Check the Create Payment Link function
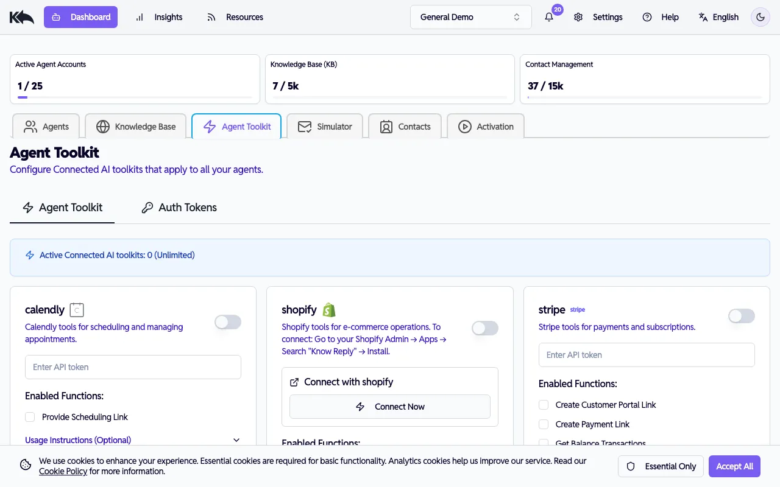780x487 pixels. click(543, 424)
